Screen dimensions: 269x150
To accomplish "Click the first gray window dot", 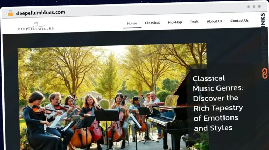I will coord(248,7).
